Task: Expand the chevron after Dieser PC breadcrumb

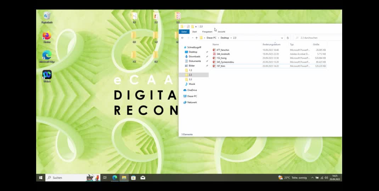Action: click(x=219, y=38)
